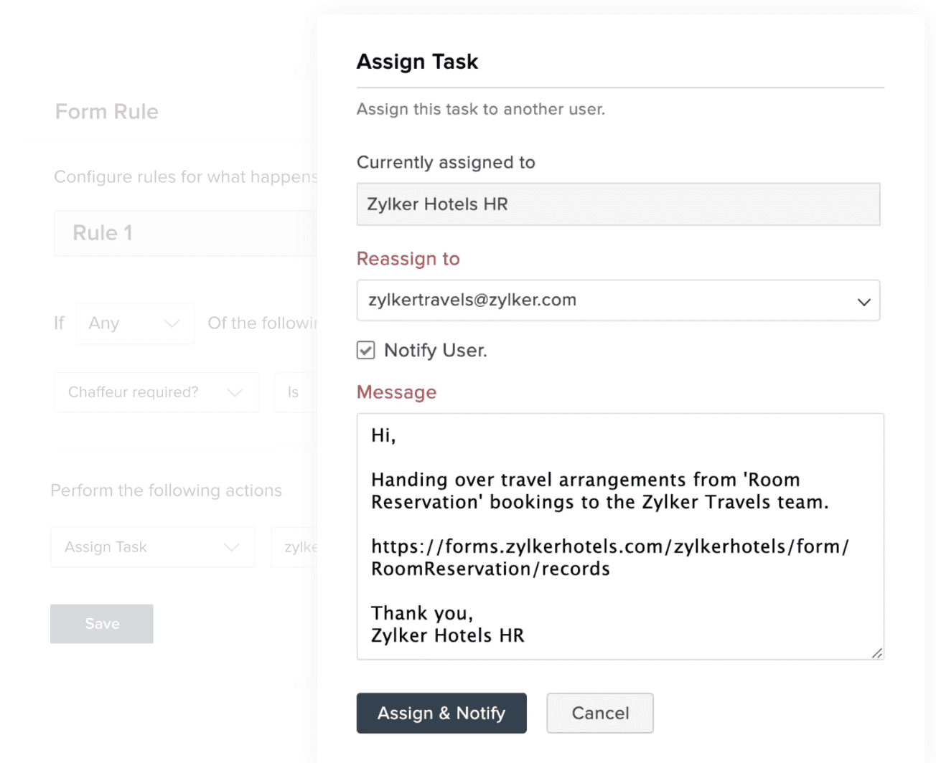The image size is (936, 763).
Task: Open the Reassign to email dropdown
Action: tap(603, 300)
